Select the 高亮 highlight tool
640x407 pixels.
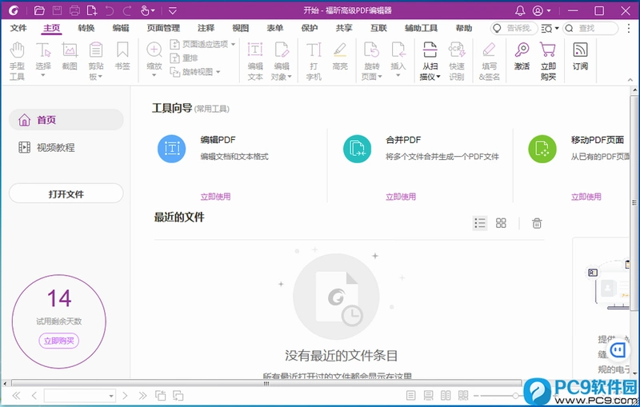pyautogui.click(x=339, y=56)
